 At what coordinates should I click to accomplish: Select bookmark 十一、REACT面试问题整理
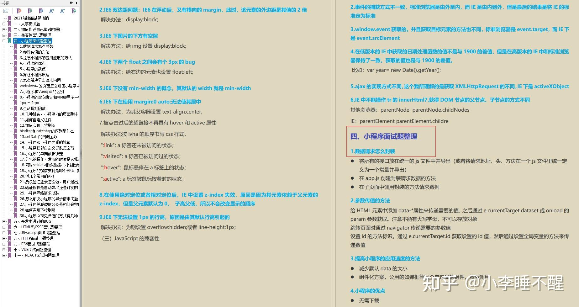tap(36, 255)
